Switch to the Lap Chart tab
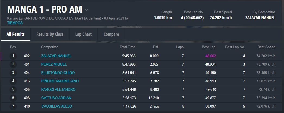Screen dimensions: 284x113 point(83,34)
